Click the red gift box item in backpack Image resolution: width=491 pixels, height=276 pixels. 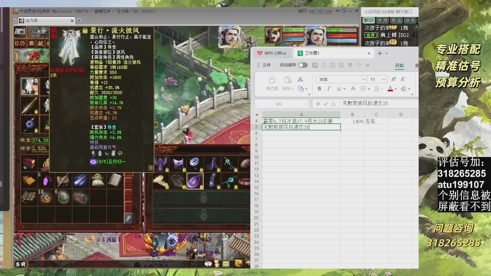point(29,164)
